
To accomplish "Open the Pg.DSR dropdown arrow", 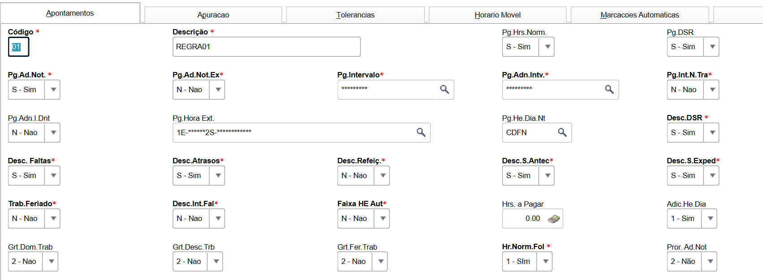I will click(x=712, y=47).
